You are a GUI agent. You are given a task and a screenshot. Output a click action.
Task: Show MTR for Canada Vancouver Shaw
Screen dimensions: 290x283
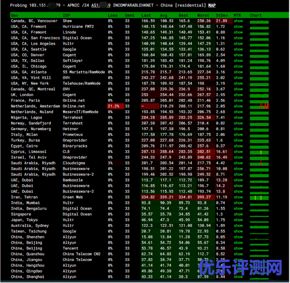[238, 21]
